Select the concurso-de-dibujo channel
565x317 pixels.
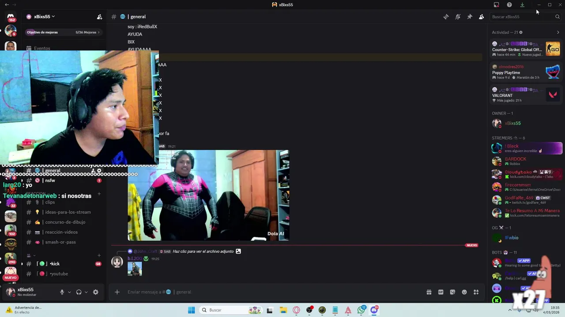(x=64, y=222)
